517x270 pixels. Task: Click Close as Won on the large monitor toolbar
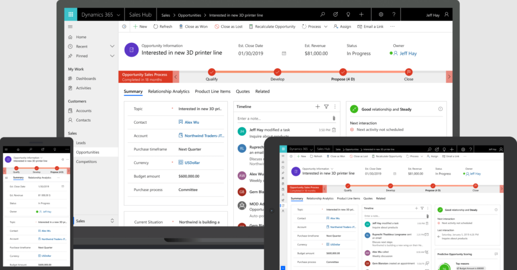(192, 26)
